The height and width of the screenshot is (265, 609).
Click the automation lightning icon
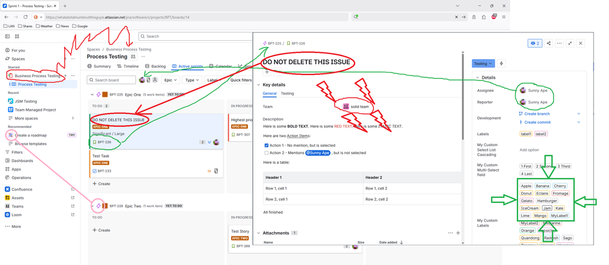pyautogui.click(x=502, y=63)
